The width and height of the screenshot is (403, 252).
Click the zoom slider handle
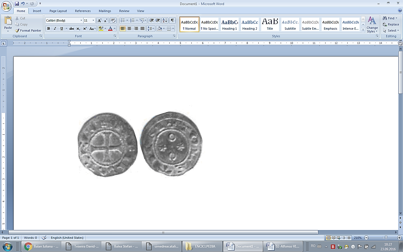coord(386,238)
